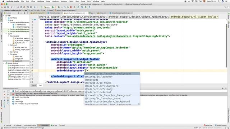Click the Apple menu icon

coord(3,1)
